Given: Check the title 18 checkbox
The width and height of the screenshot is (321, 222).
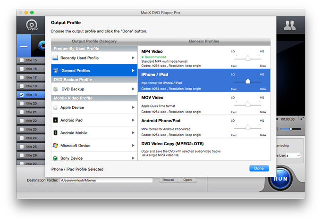Looking at the screenshot, I should click(x=22, y=86).
